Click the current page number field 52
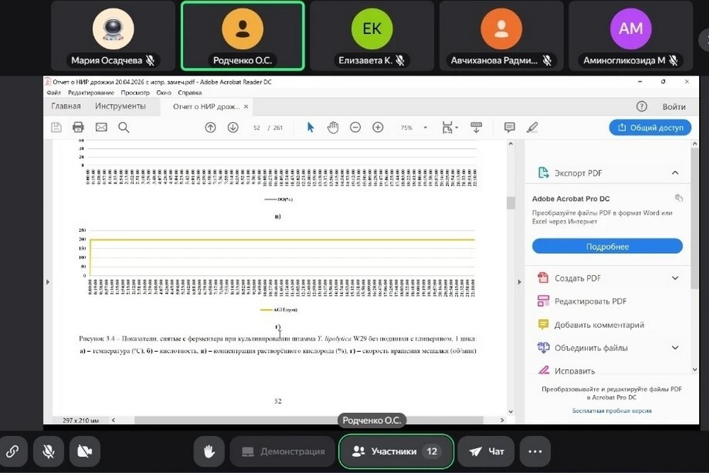Image resolution: width=709 pixels, height=473 pixels. 257,128
